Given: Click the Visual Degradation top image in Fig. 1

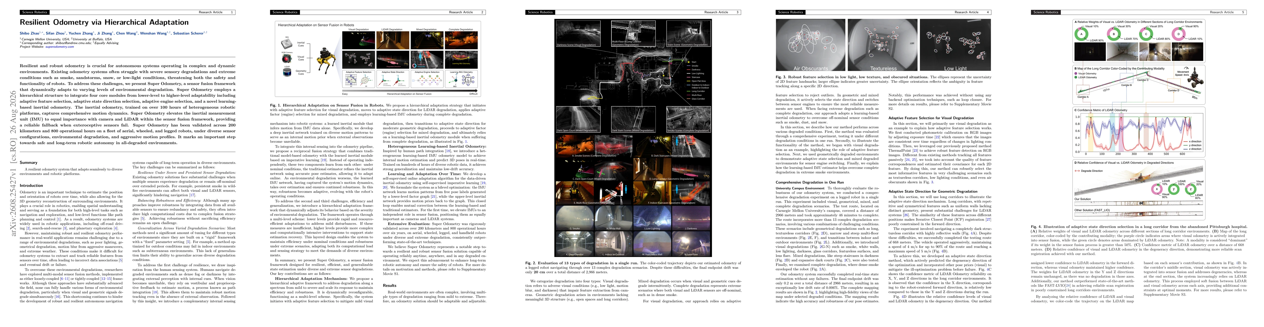Looking at the screenshot, I should click(359, 40).
